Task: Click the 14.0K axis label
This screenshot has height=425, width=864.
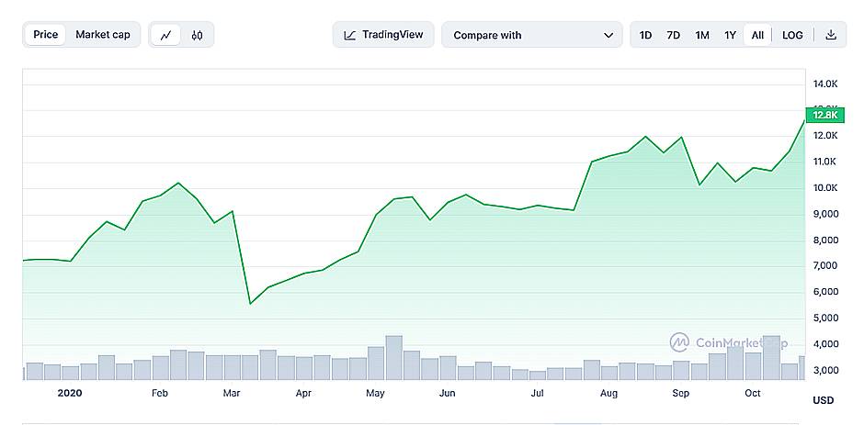Action: pos(825,84)
